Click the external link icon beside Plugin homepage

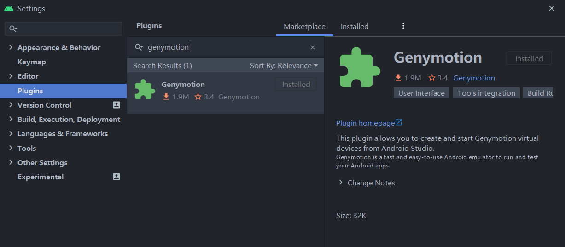pos(399,122)
